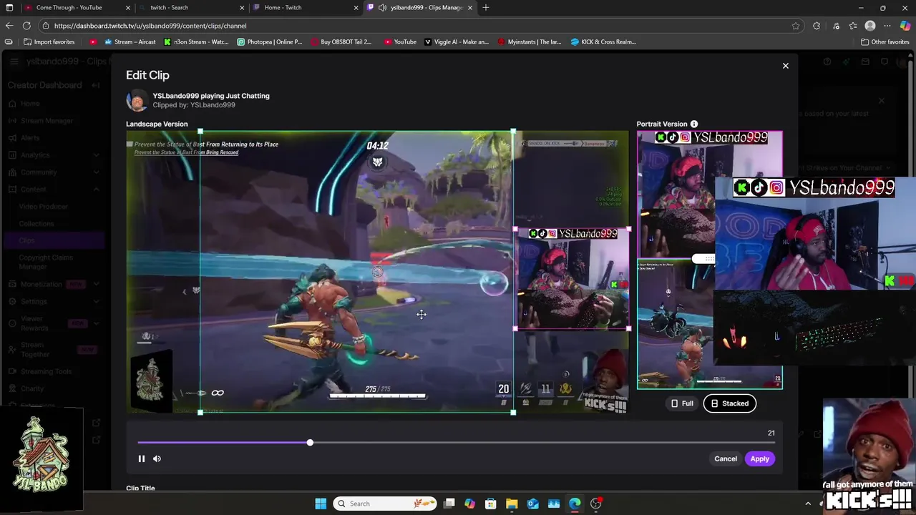Open browser profile avatar
Image resolution: width=916 pixels, height=515 pixels.
coord(870,26)
